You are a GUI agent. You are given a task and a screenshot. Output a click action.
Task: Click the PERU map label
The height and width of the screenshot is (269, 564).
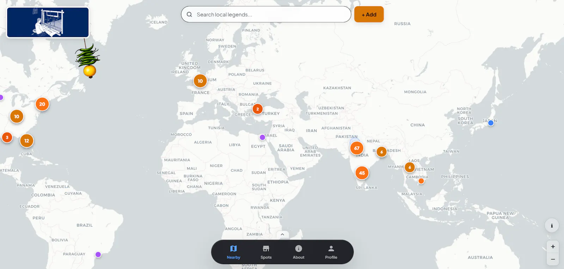tap(39, 218)
